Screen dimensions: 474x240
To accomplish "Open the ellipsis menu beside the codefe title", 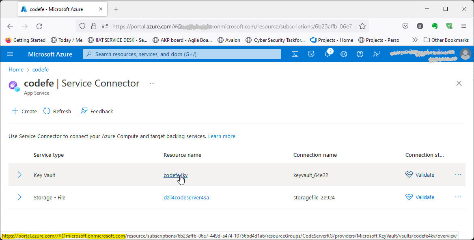I will [x=152, y=83].
